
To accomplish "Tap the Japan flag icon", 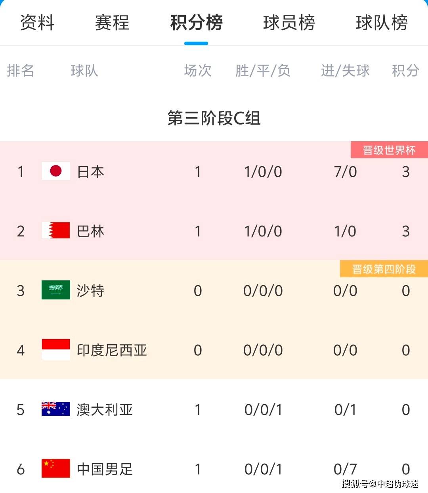I will (x=56, y=171).
